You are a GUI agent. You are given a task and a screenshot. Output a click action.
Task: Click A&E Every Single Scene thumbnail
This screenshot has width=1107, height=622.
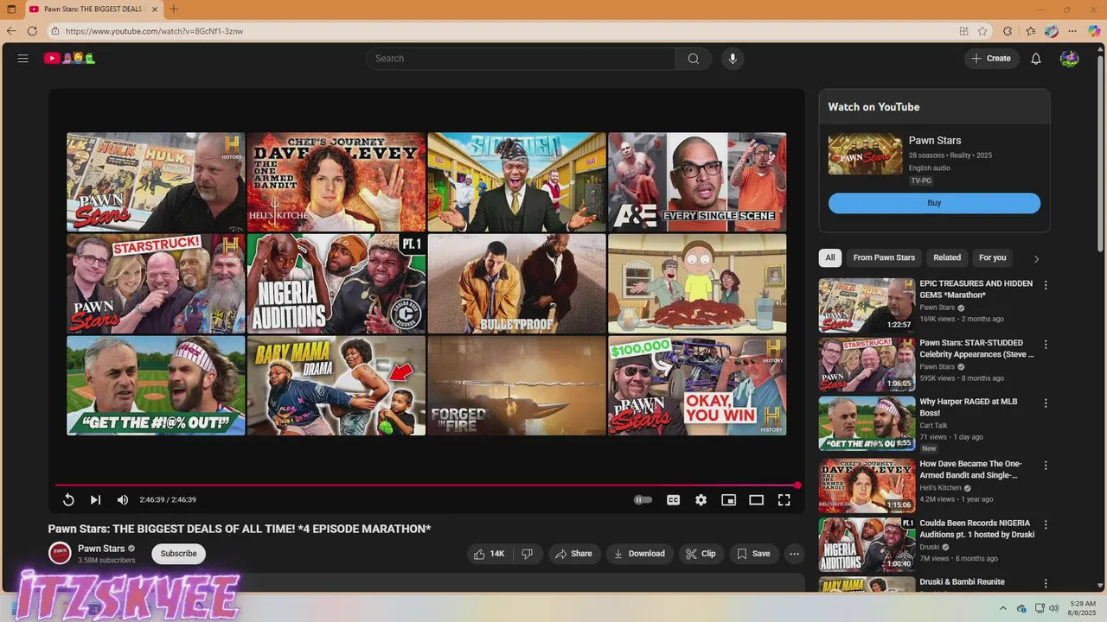(x=697, y=181)
